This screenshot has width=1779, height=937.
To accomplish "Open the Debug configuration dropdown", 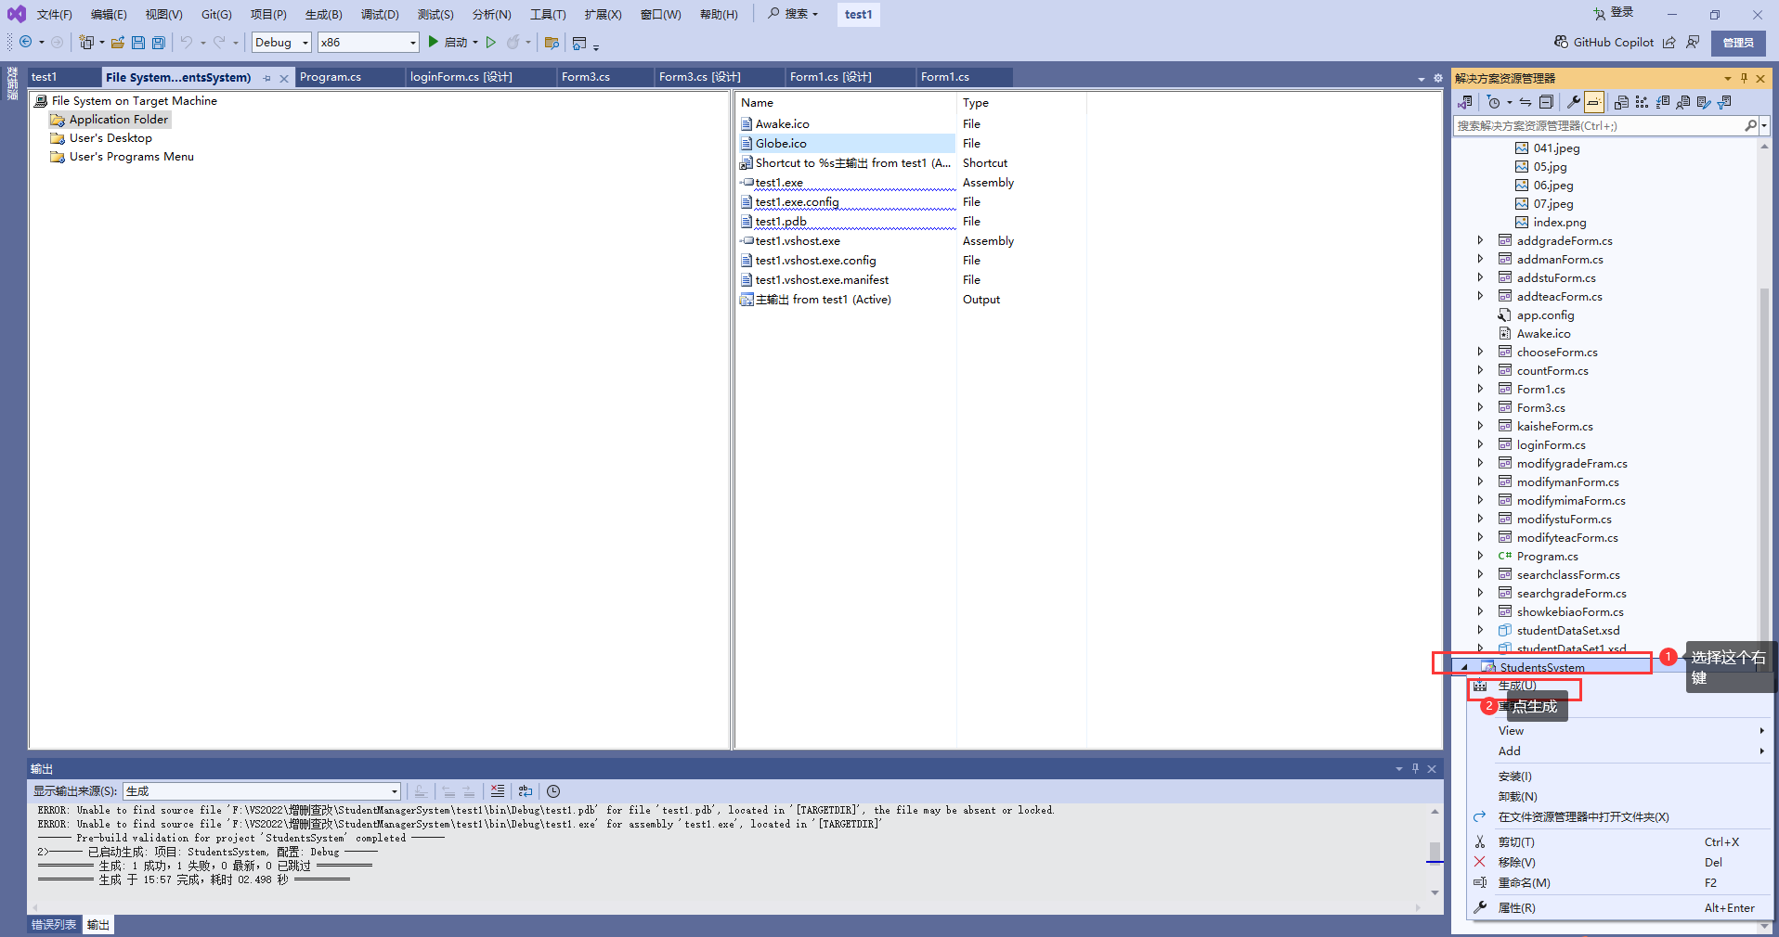I will point(282,42).
